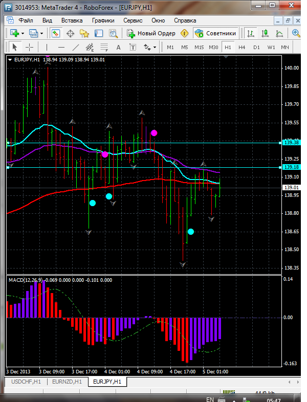Viewport: 307px width, 402px height.
Task: Toggle the Market Watch window icon
Action: 56,33
